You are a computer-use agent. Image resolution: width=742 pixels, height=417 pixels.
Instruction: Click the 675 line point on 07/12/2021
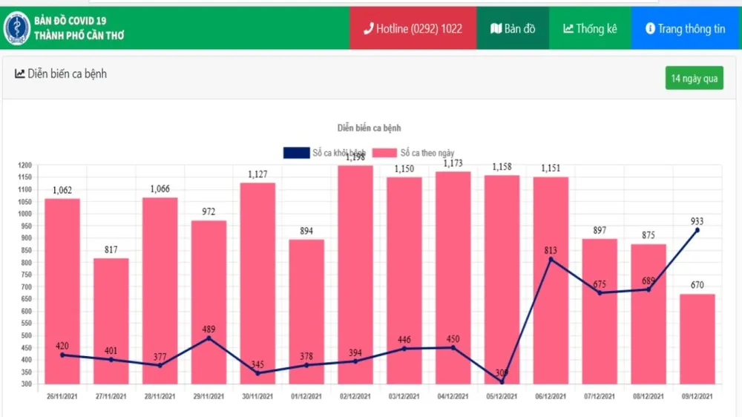(599, 292)
